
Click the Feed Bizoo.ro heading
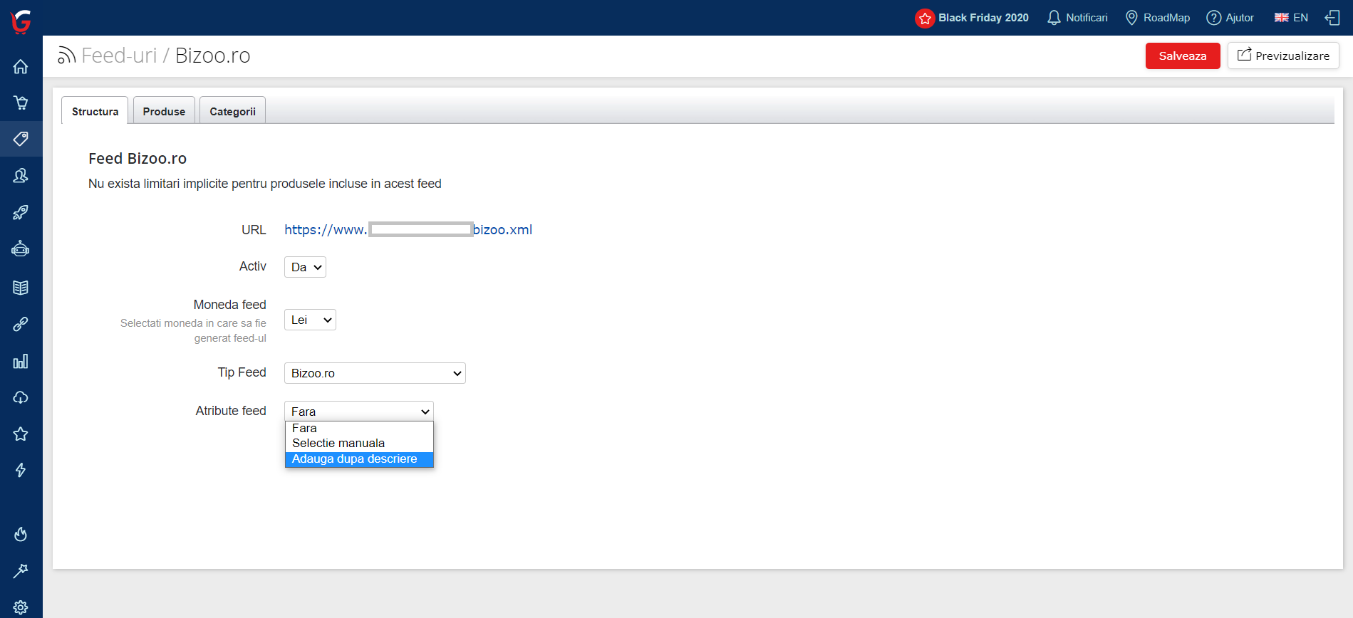click(x=138, y=158)
